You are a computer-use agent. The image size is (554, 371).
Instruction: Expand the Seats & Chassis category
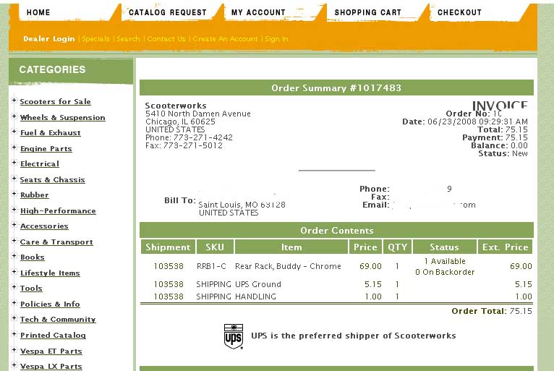click(x=14, y=179)
